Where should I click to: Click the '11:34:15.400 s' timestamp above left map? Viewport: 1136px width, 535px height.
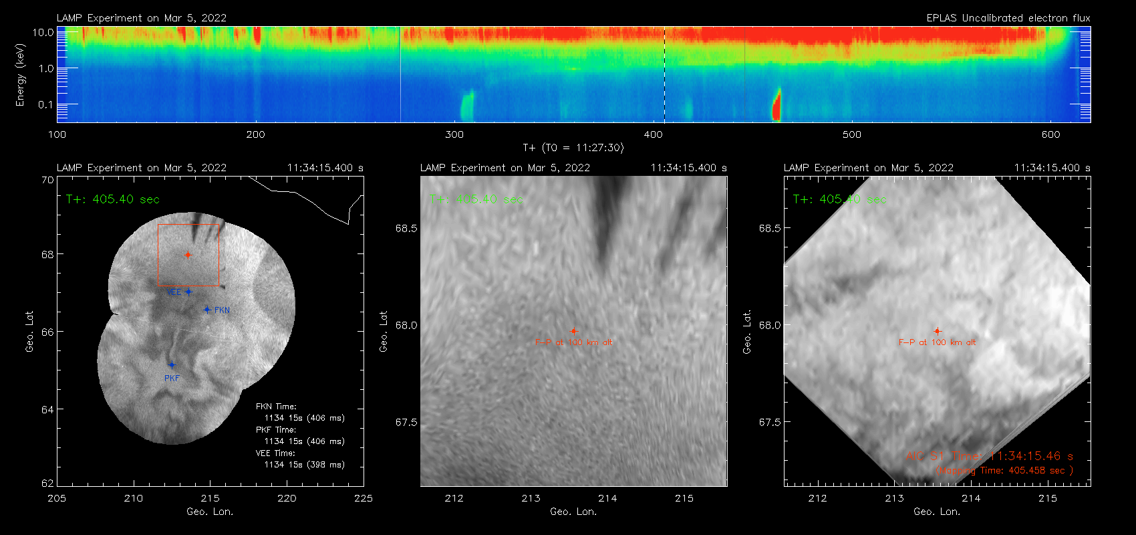click(325, 168)
